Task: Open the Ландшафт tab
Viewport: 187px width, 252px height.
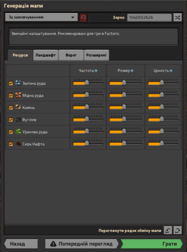Action: pyautogui.click(x=46, y=55)
